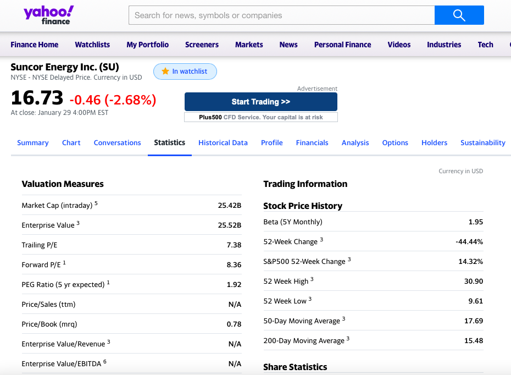
Task: Click the Yahoo Finance logo
Action: click(x=49, y=15)
